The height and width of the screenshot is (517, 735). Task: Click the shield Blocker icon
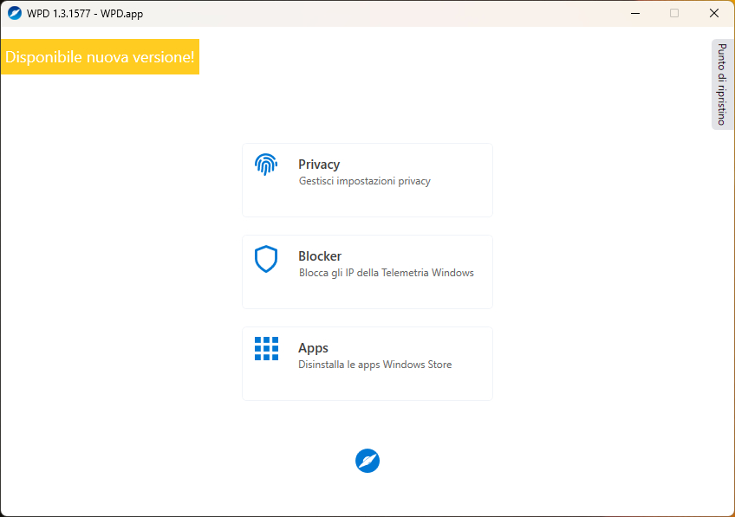266,258
